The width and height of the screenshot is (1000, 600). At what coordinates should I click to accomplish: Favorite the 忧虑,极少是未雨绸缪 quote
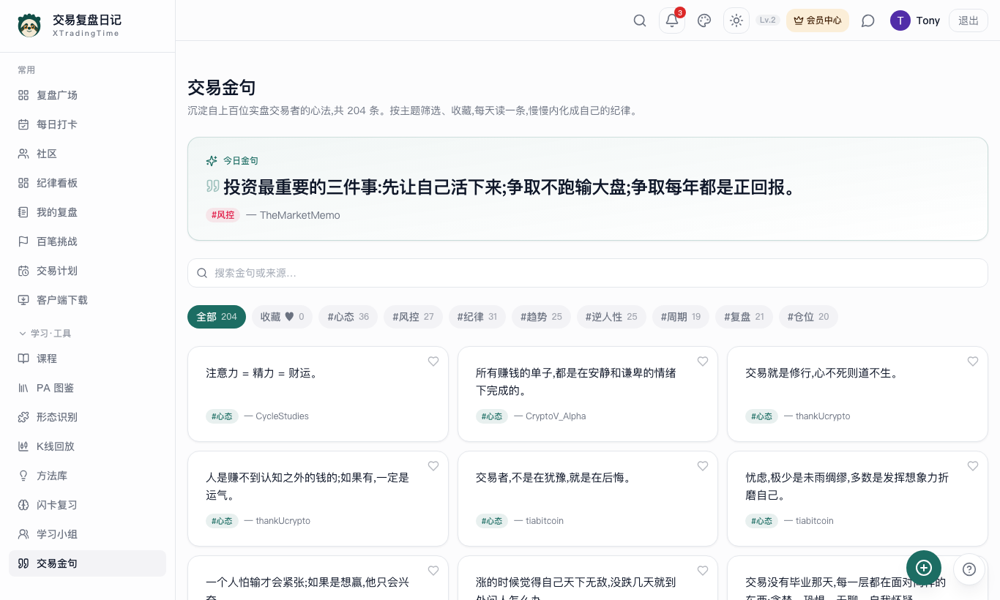pyautogui.click(x=973, y=466)
